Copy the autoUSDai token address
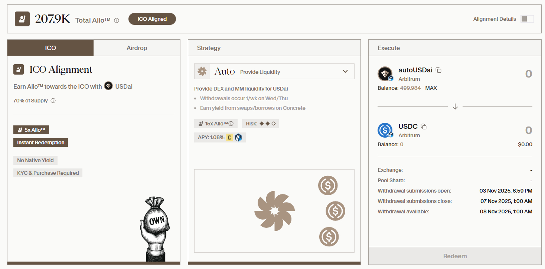 [x=438, y=70]
